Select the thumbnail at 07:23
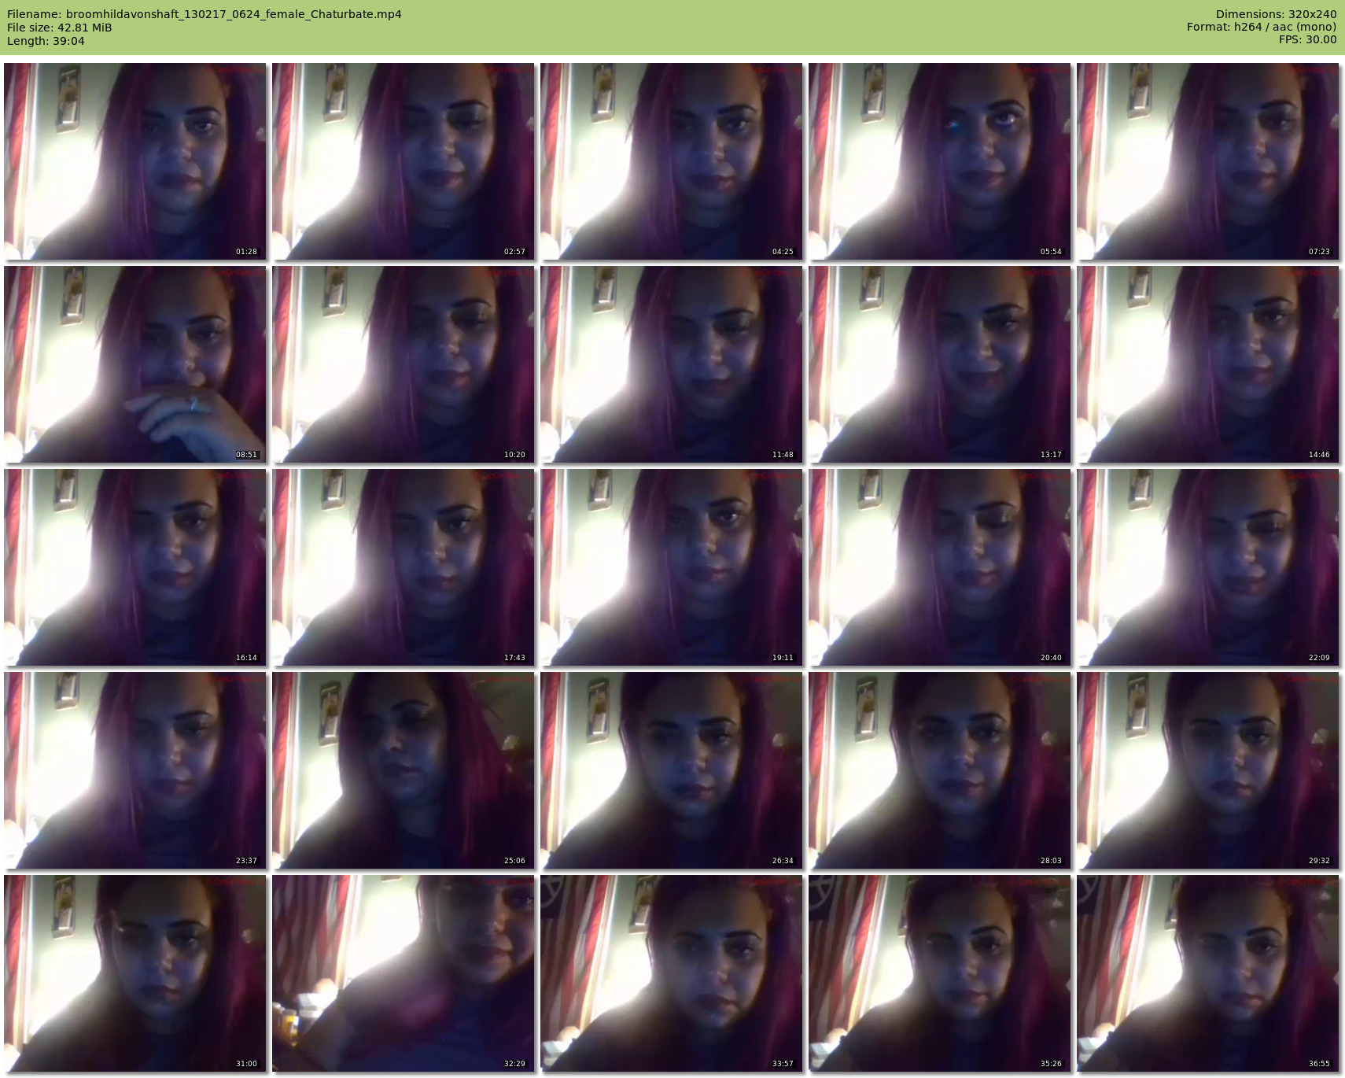Viewport: 1345px width, 1078px height. [x=1208, y=161]
